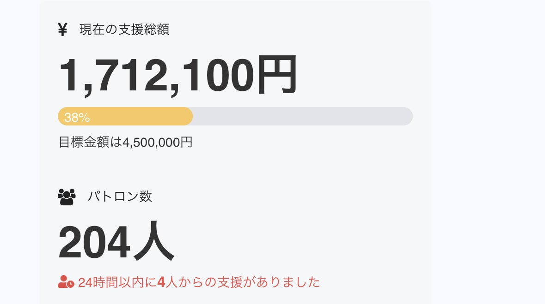Click the patron group people icon
This screenshot has width=545, height=304.
tap(67, 197)
